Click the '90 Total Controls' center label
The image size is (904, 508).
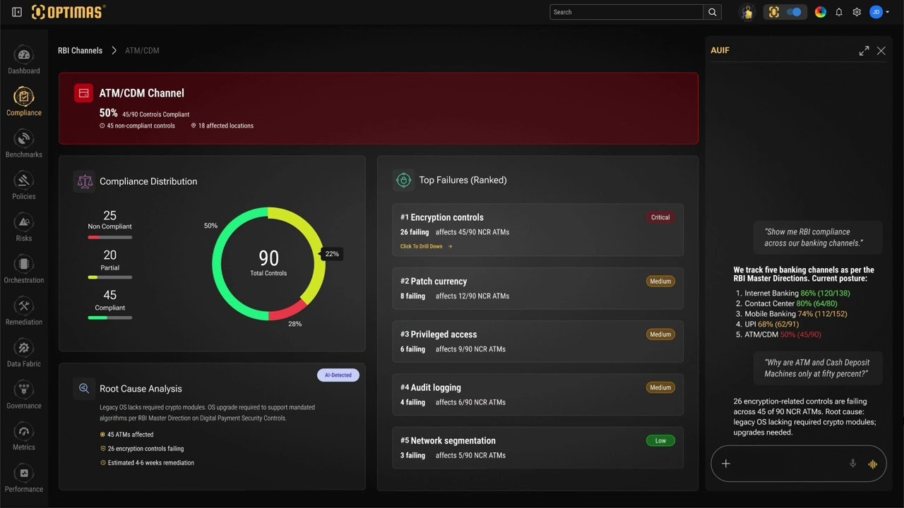[268, 263]
